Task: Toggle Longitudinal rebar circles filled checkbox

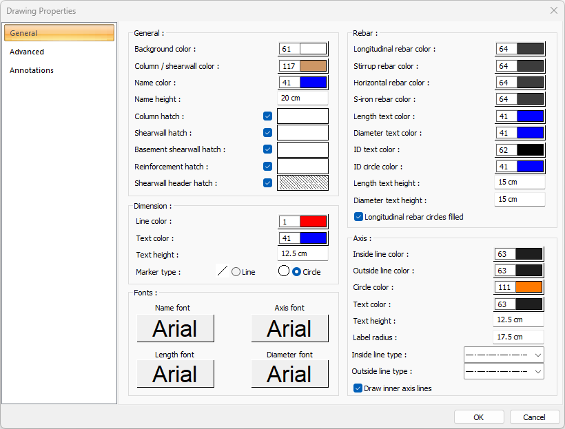Action: pyautogui.click(x=359, y=217)
